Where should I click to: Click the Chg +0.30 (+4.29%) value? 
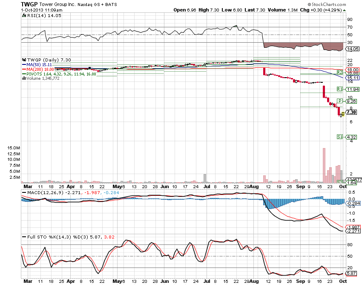[321, 10]
